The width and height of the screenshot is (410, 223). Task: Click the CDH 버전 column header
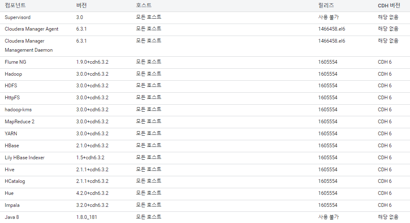[x=389, y=5]
